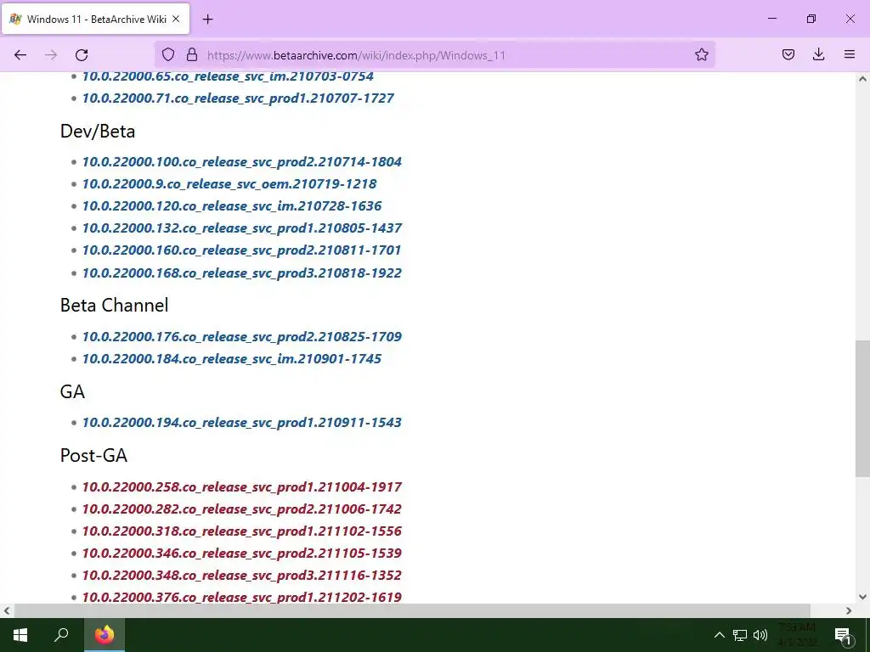Close the Windows 11 BetaArchive tab
Image resolution: width=870 pixels, height=652 pixels.
coord(176,19)
